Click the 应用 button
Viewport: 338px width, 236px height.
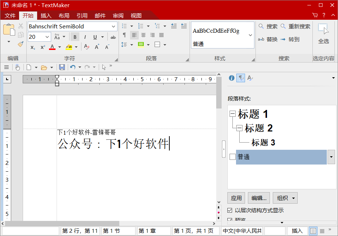pos(236,198)
